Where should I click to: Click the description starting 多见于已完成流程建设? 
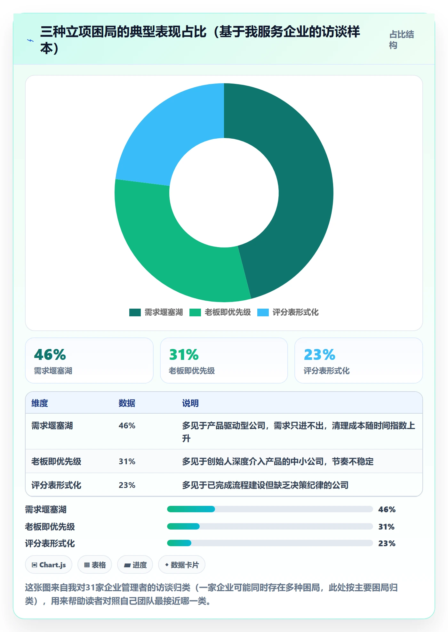click(265, 485)
